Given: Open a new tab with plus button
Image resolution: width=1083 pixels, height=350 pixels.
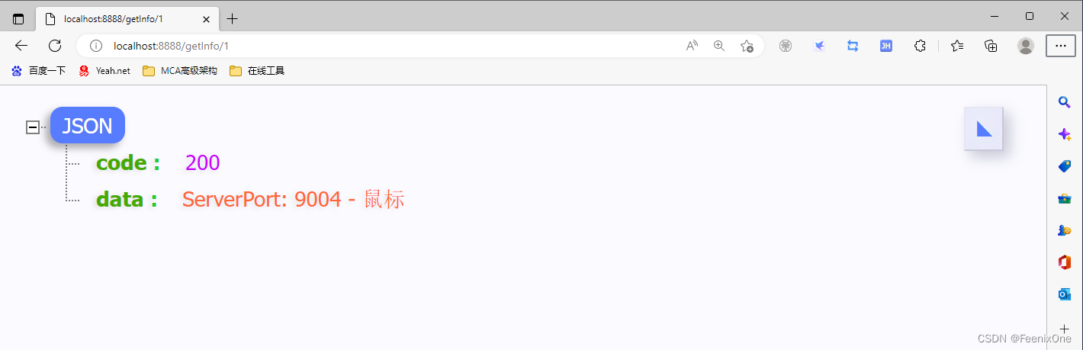Looking at the screenshot, I should pos(233,18).
